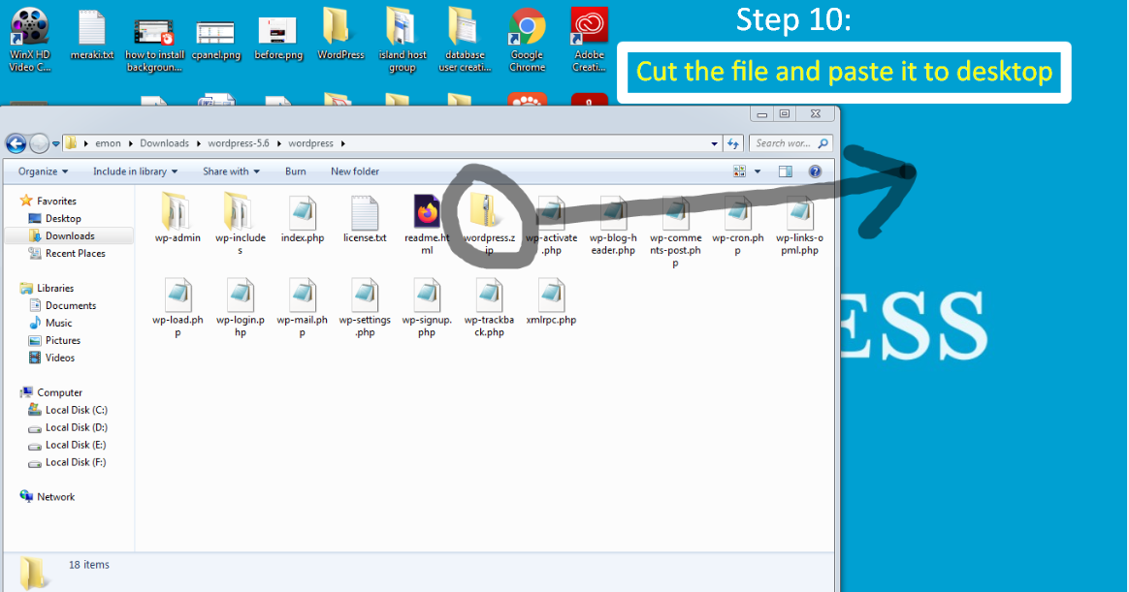Image resolution: width=1129 pixels, height=592 pixels.
Task: Select the license.txt file
Action: tap(365, 219)
